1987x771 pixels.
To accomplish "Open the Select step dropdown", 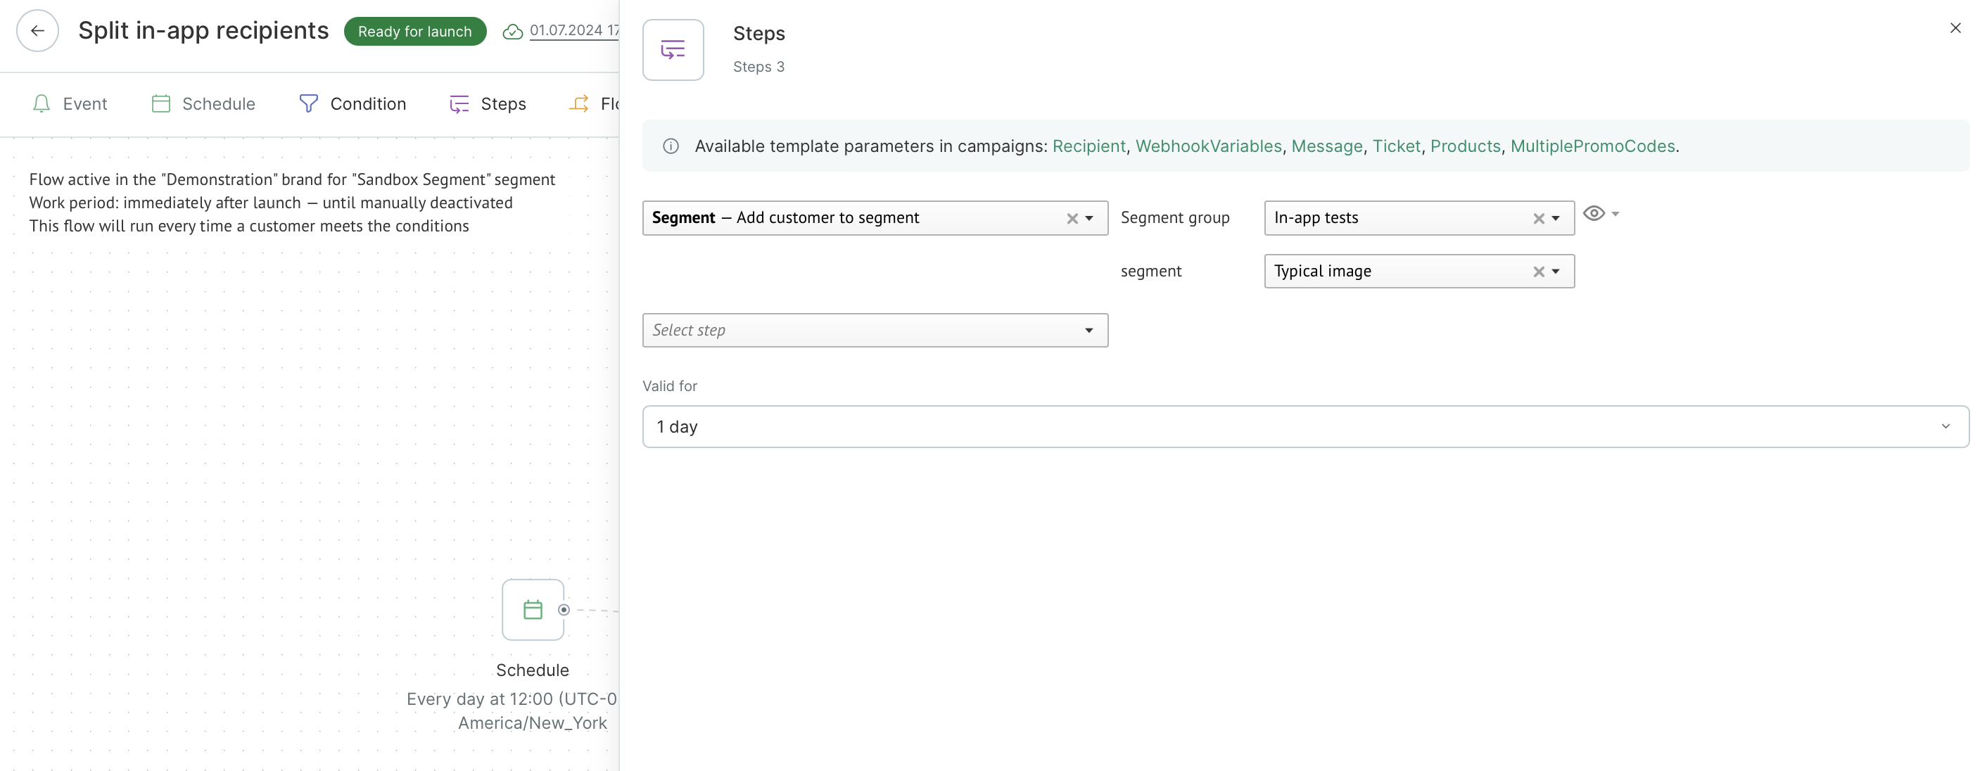I will (875, 331).
